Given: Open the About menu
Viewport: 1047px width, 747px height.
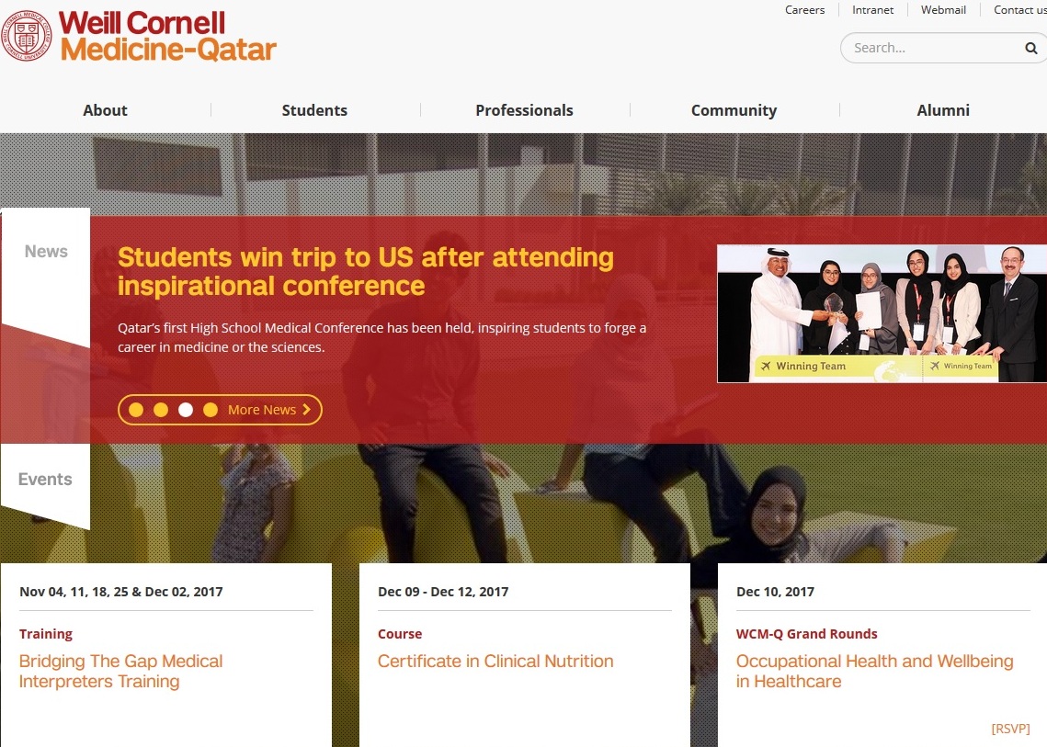Looking at the screenshot, I should 105,110.
